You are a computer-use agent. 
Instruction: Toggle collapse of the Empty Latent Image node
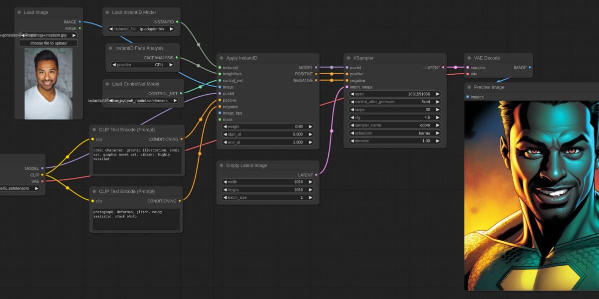[222, 165]
